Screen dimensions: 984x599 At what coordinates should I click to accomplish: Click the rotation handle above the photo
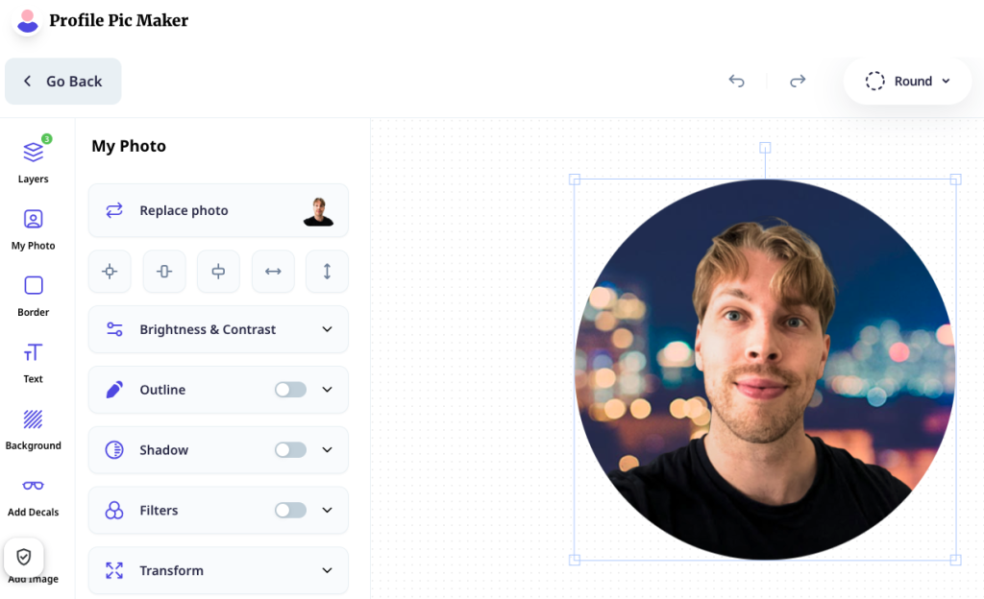765,148
